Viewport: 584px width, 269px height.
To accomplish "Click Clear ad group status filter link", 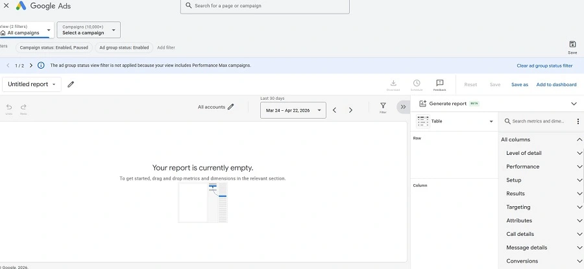I will pos(544,66).
